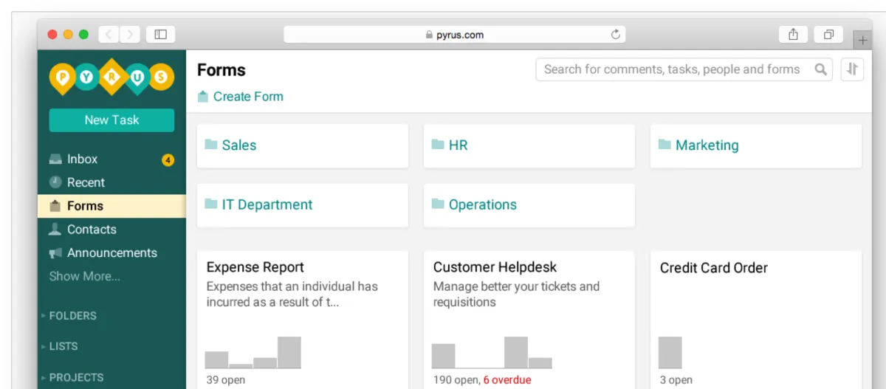This screenshot has height=389, width=886.
Task: Expand the LISTS section
Action: (x=63, y=346)
